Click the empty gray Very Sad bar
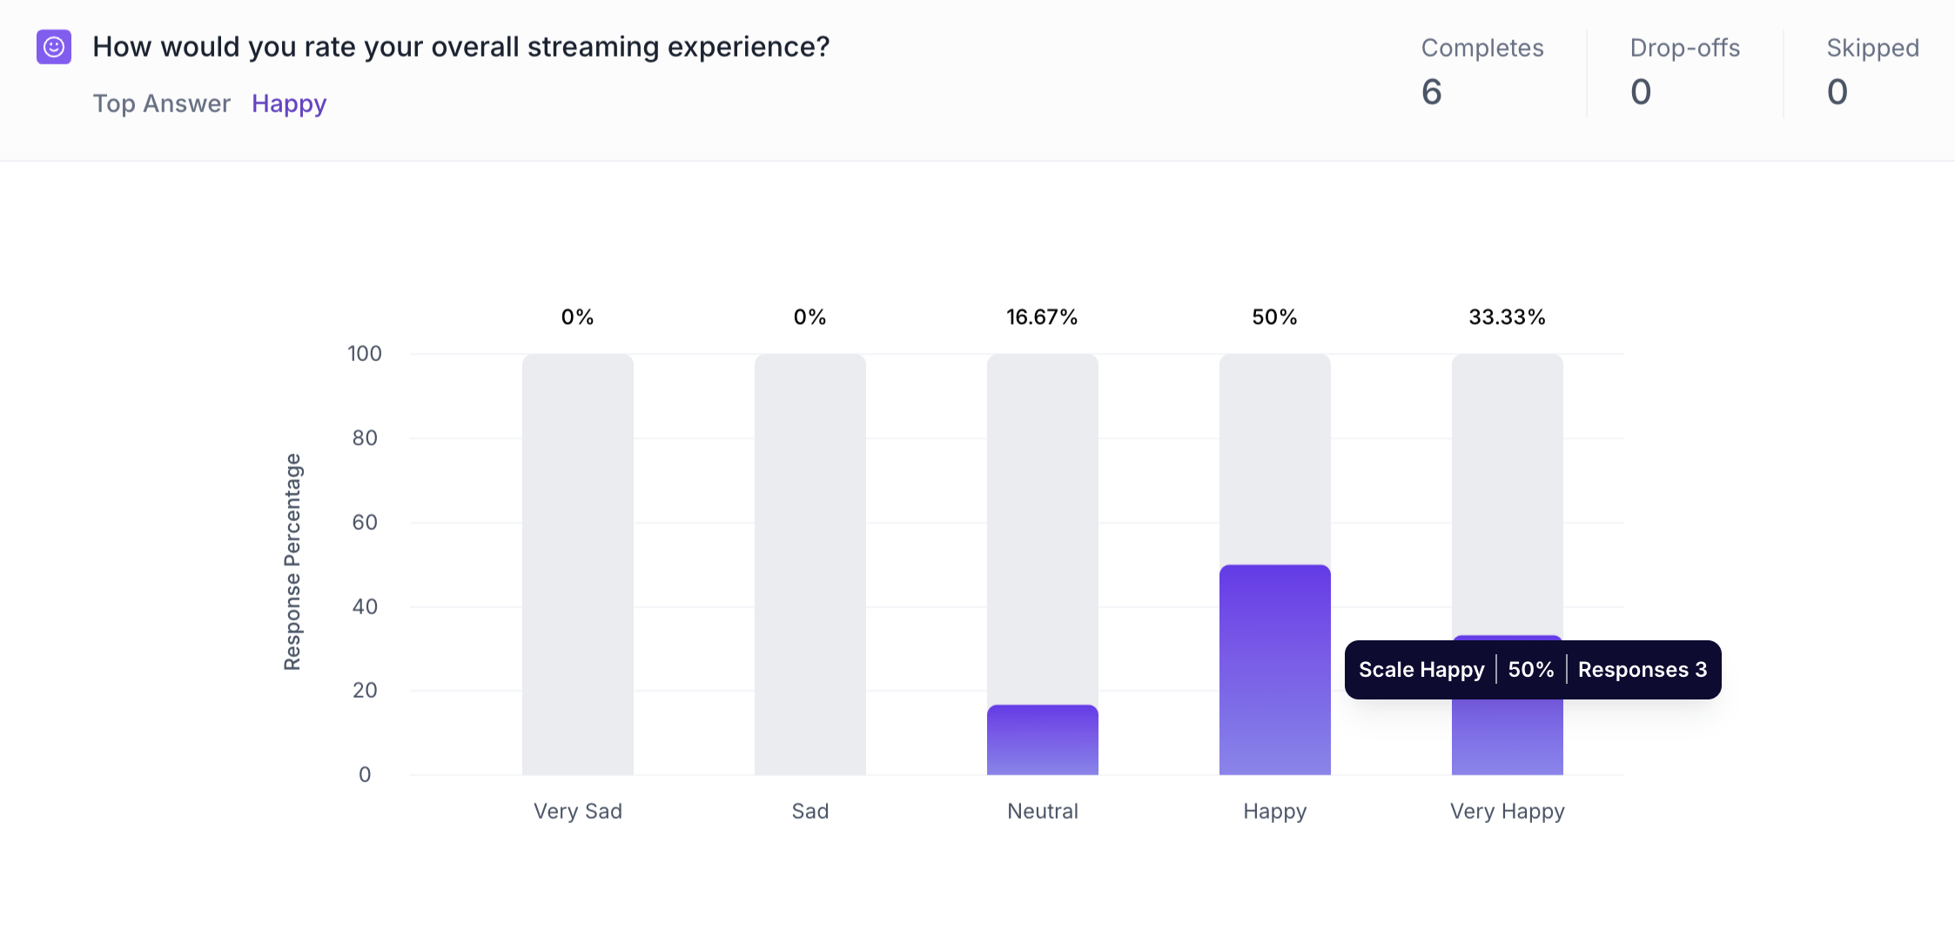Screen dimensions: 1955x950 pyautogui.click(x=577, y=564)
